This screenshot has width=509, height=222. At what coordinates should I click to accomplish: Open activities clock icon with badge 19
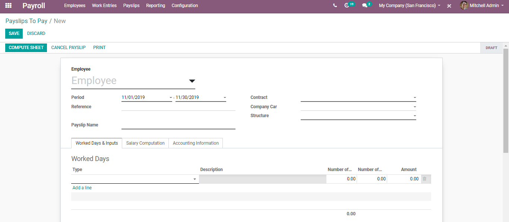(x=349, y=5)
